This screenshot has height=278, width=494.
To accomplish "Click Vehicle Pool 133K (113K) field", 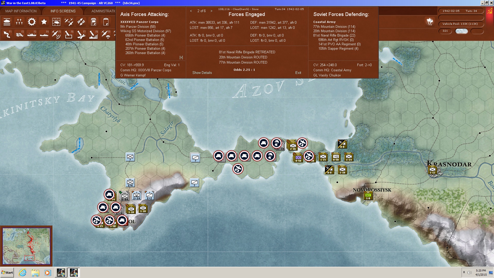I will (x=461, y=24).
